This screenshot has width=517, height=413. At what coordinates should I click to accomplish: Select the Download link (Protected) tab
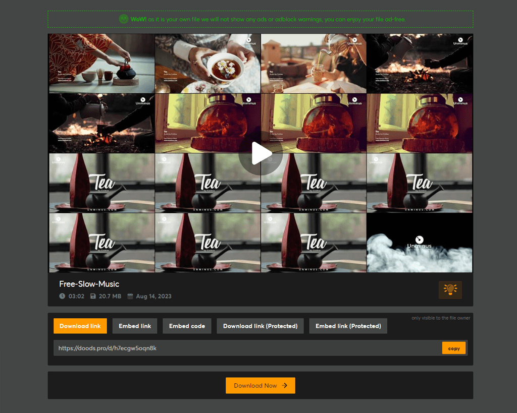[260, 326]
